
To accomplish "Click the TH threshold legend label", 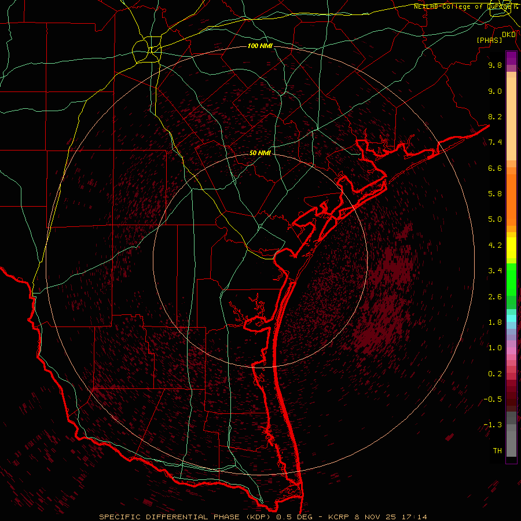I will (497, 451).
